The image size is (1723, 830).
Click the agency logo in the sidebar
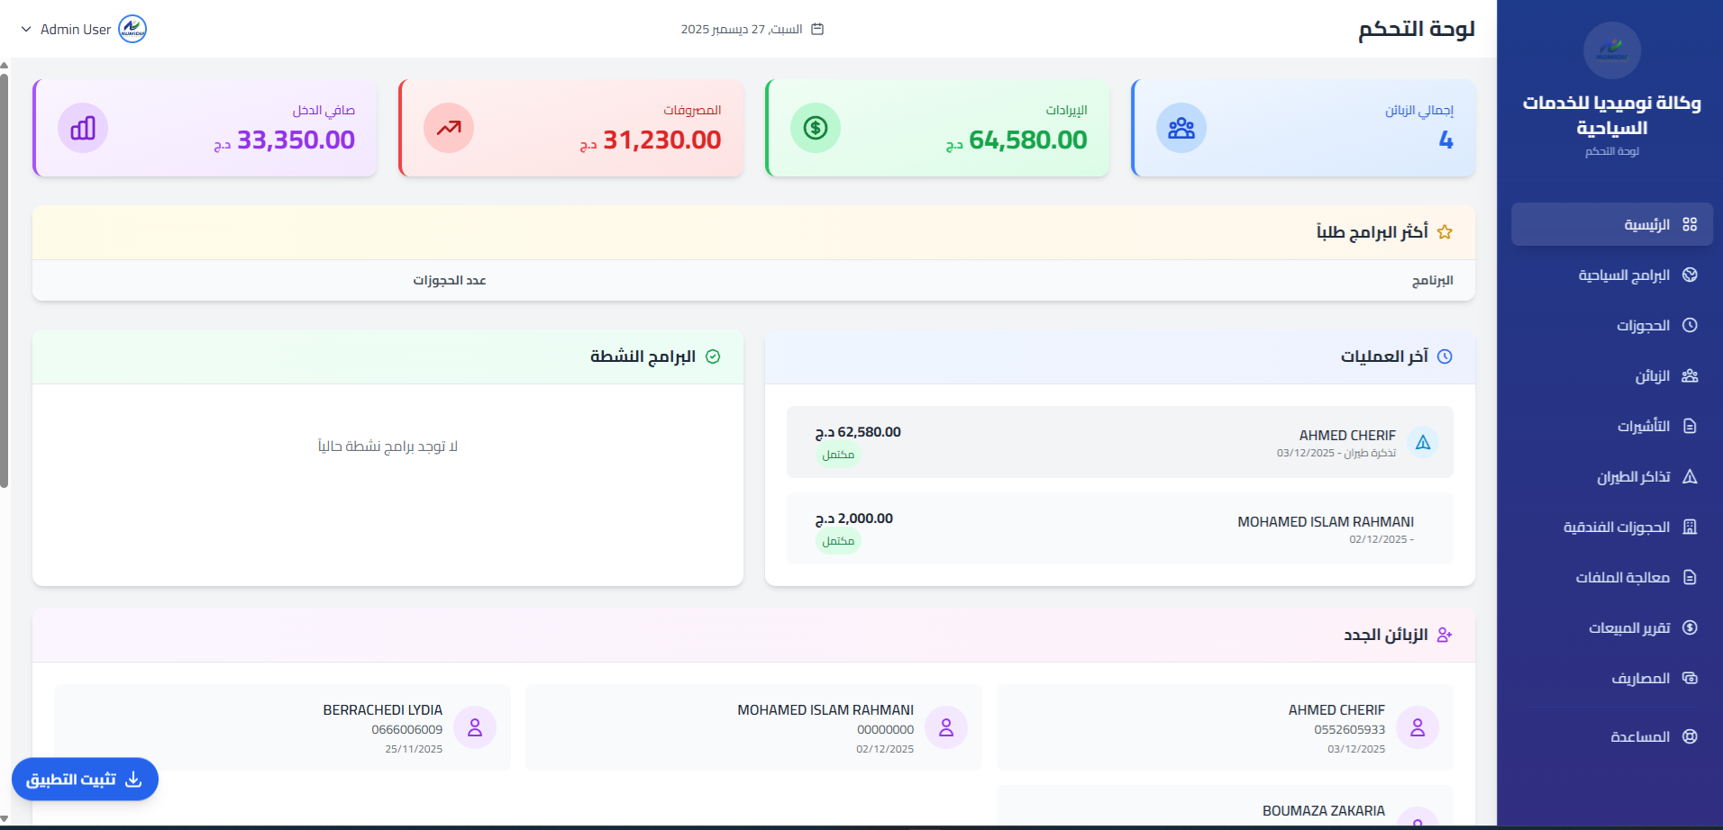pyautogui.click(x=1611, y=50)
